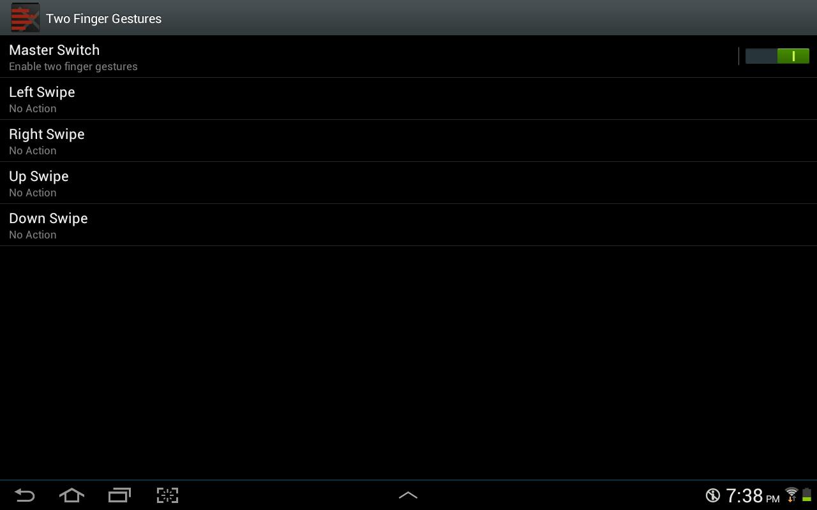
Task: Open Up Swipe action setting
Action: click(x=408, y=183)
